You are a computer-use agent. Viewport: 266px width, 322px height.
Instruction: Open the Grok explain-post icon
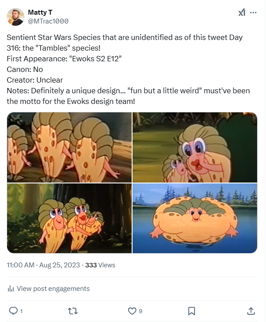(x=242, y=13)
